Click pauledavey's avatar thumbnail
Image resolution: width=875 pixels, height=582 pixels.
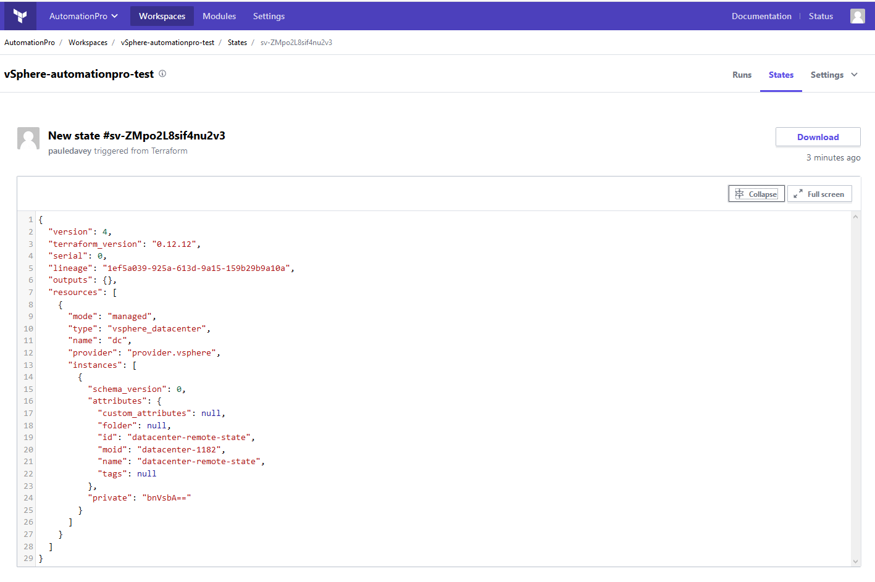pos(28,139)
